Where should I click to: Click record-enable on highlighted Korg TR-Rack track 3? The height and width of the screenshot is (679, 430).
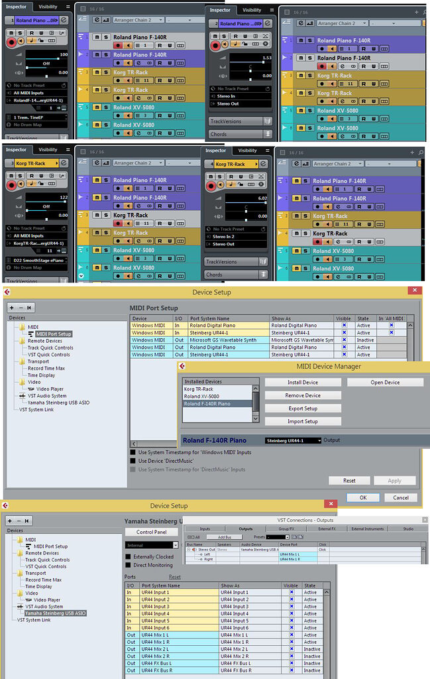point(118,223)
